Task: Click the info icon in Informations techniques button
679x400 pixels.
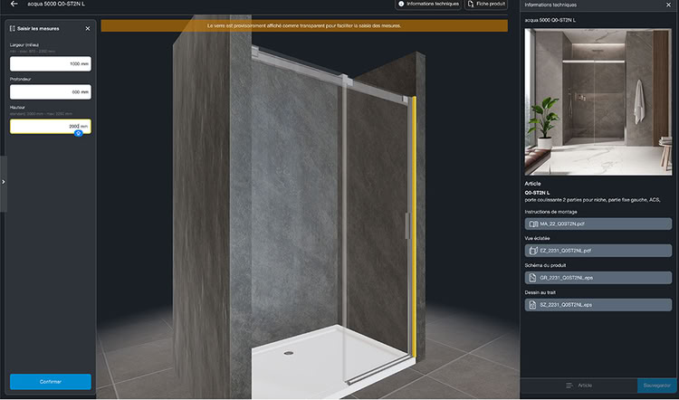Action: (x=401, y=4)
